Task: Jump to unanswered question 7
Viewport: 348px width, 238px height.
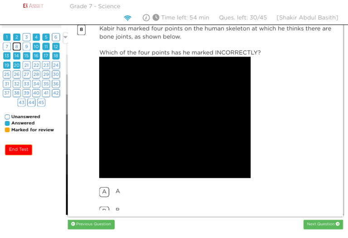Action: coord(7,46)
